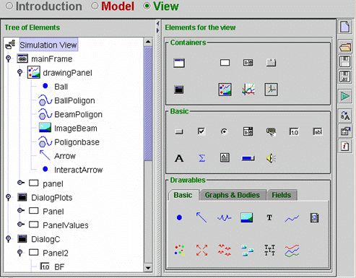Click the tree scrollbar down arrow
This screenshot has width=356, height=278.
pos(148,268)
